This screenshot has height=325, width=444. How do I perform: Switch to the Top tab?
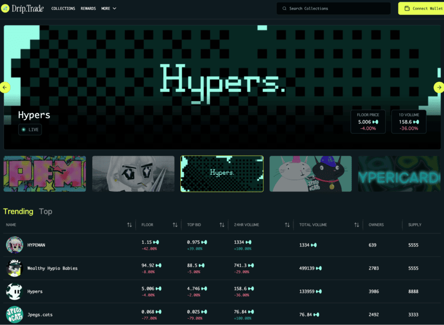click(45, 211)
